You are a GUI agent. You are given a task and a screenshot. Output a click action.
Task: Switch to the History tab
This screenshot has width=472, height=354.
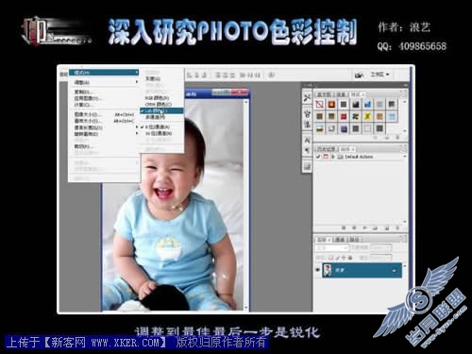pyautogui.click(x=326, y=149)
